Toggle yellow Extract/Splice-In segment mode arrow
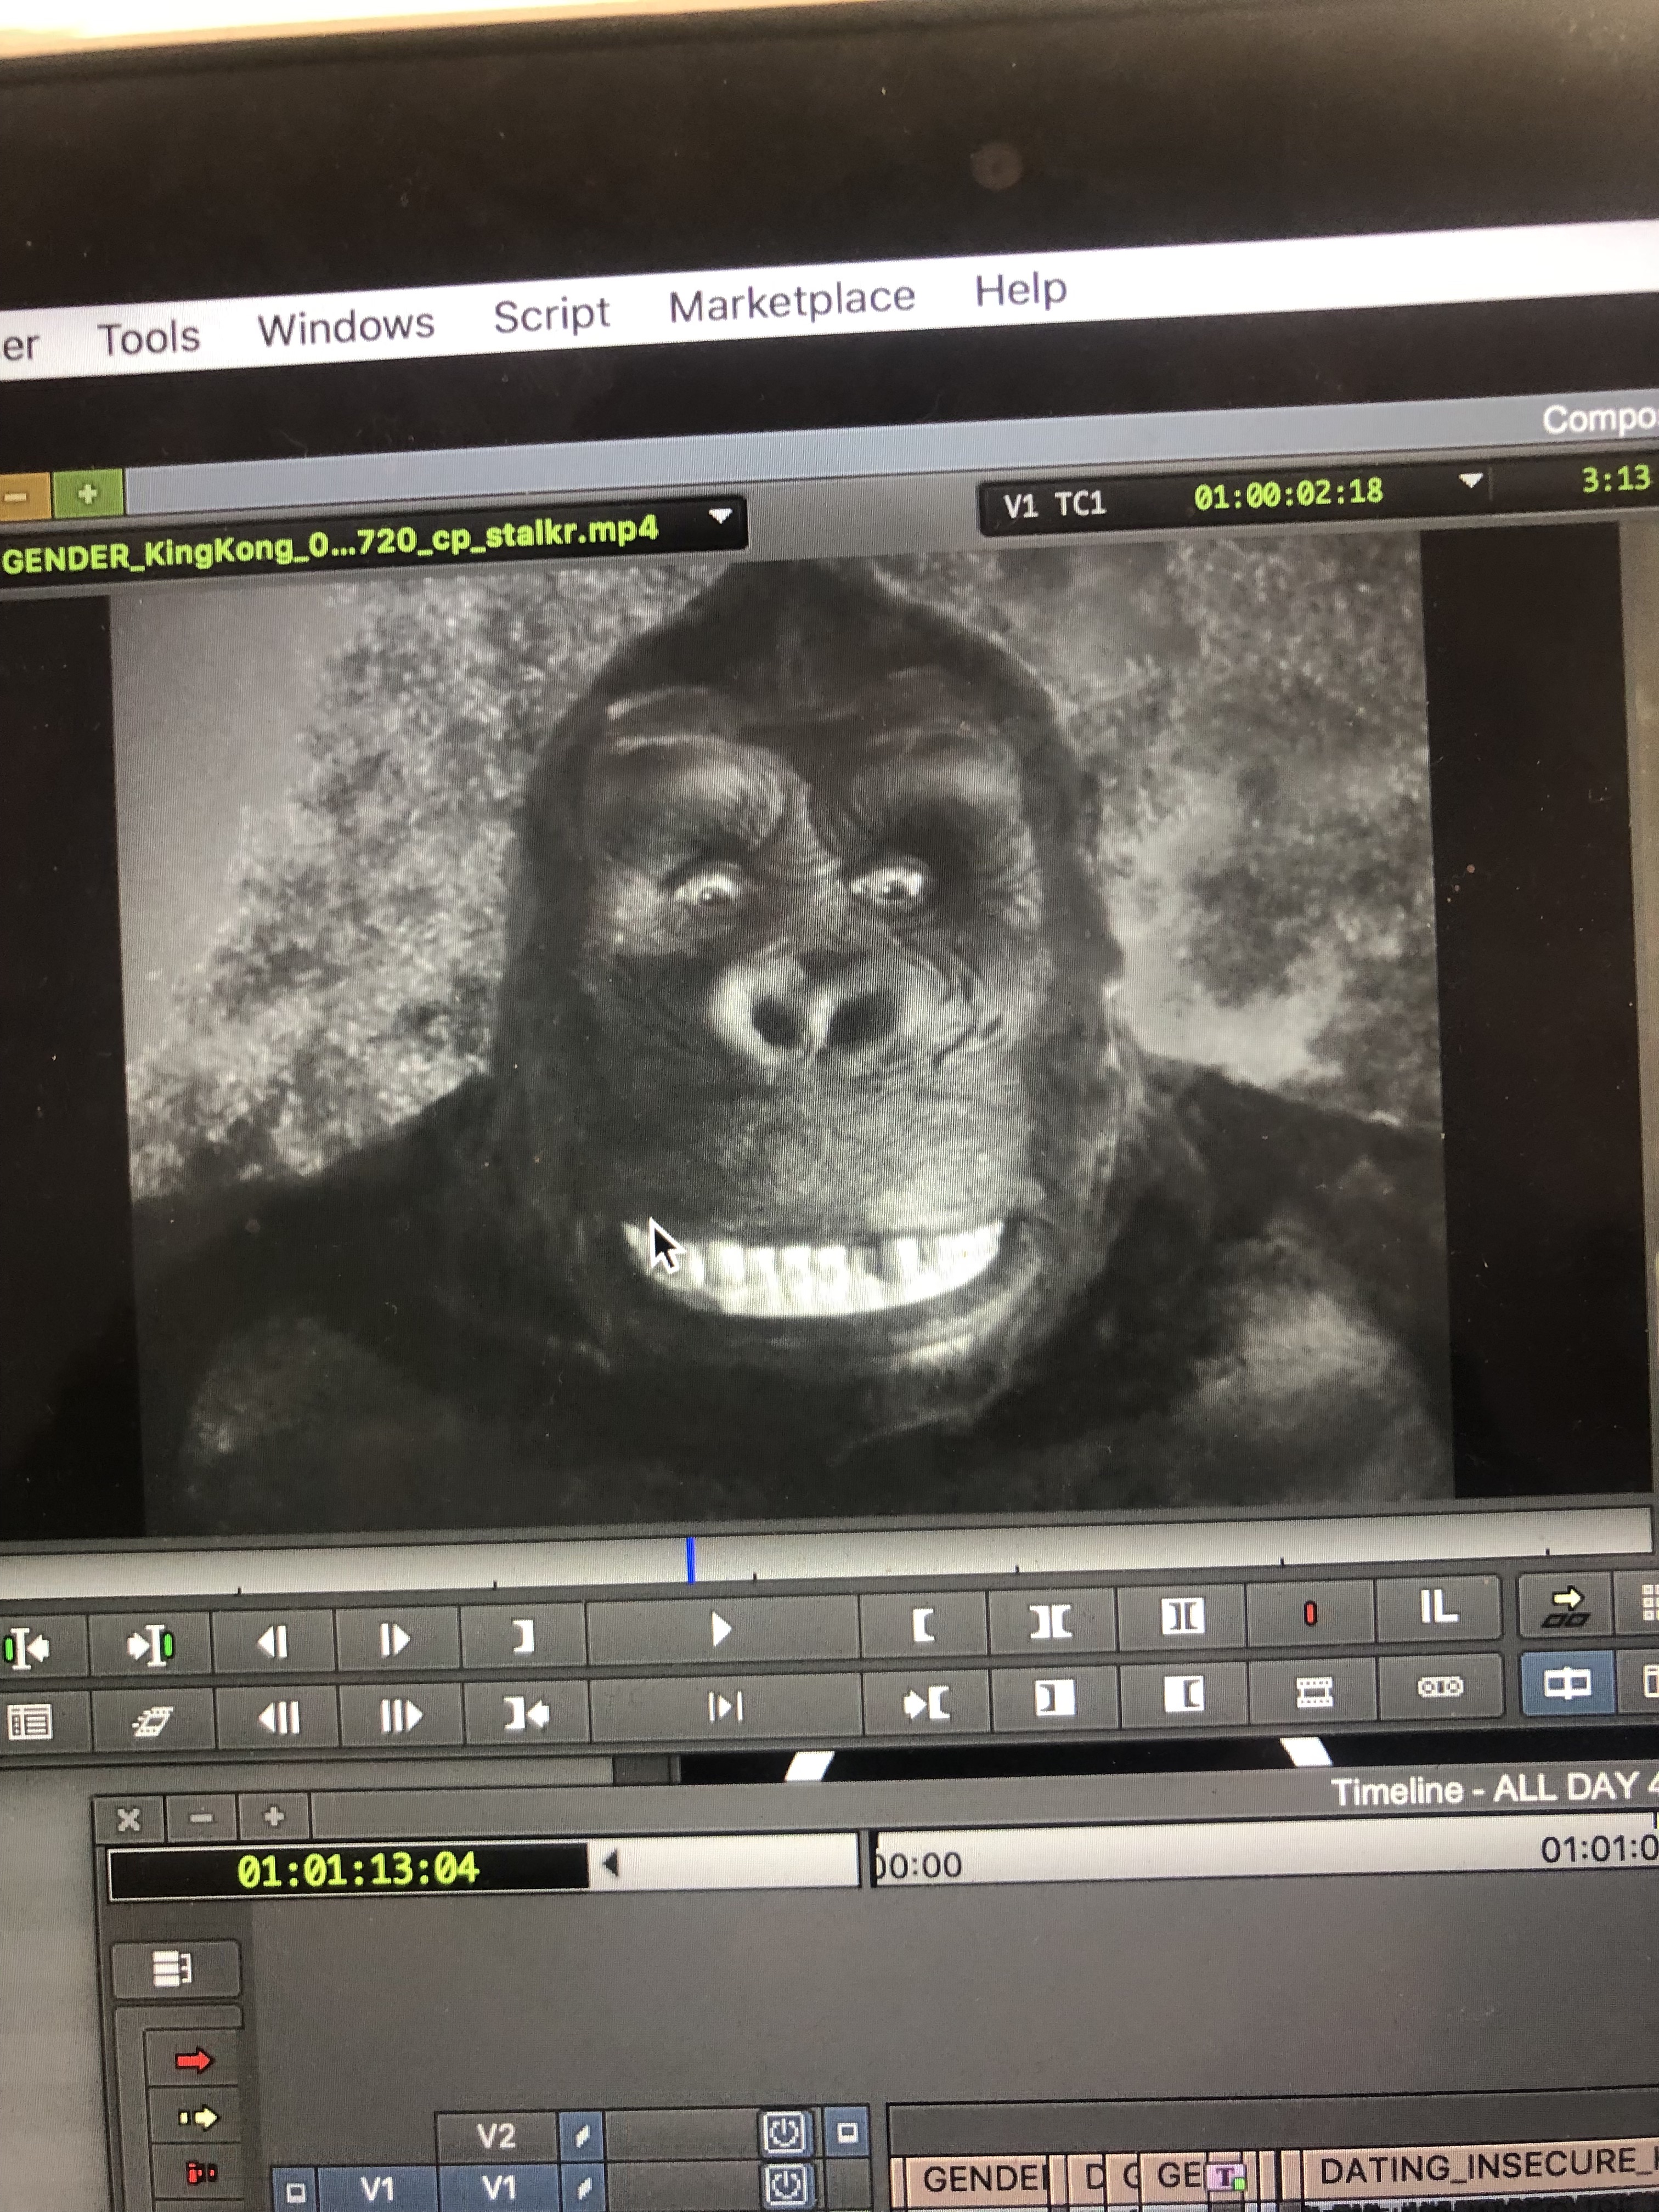Image resolution: width=1659 pixels, height=2212 pixels. click(198, 2117)
